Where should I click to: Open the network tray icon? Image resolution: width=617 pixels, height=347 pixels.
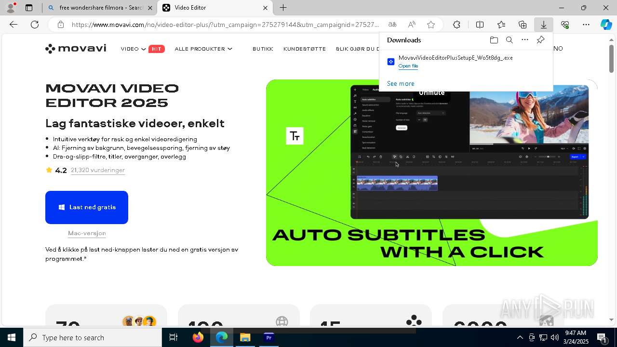click(543, 337)
